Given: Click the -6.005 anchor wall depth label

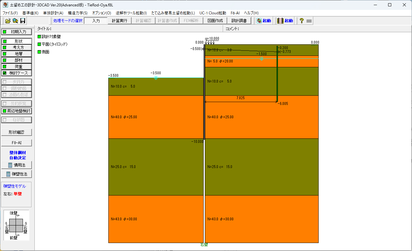Looking at the screenshot, I should tap(283, 104).
